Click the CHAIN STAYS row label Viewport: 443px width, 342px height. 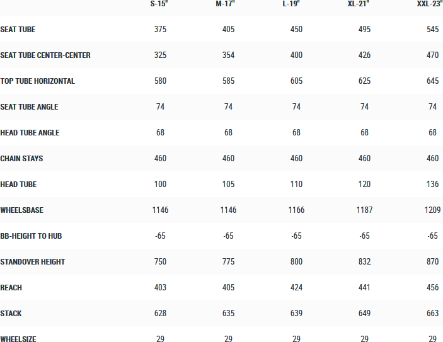(x=21, y=159)
